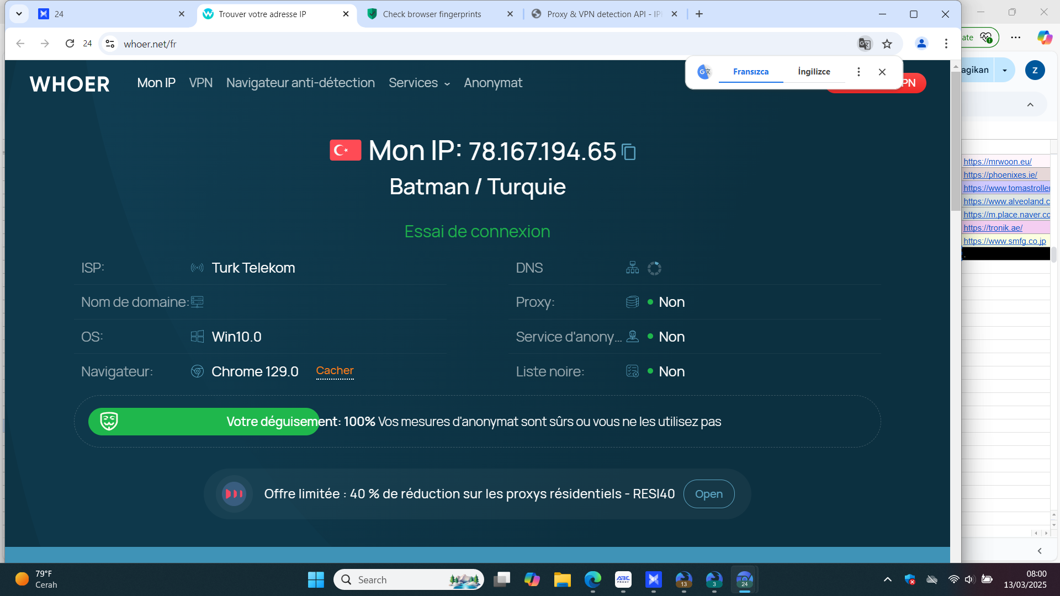Show hidden system tray icons
This screenshot has height=596, width=1060.
point(888,579)
